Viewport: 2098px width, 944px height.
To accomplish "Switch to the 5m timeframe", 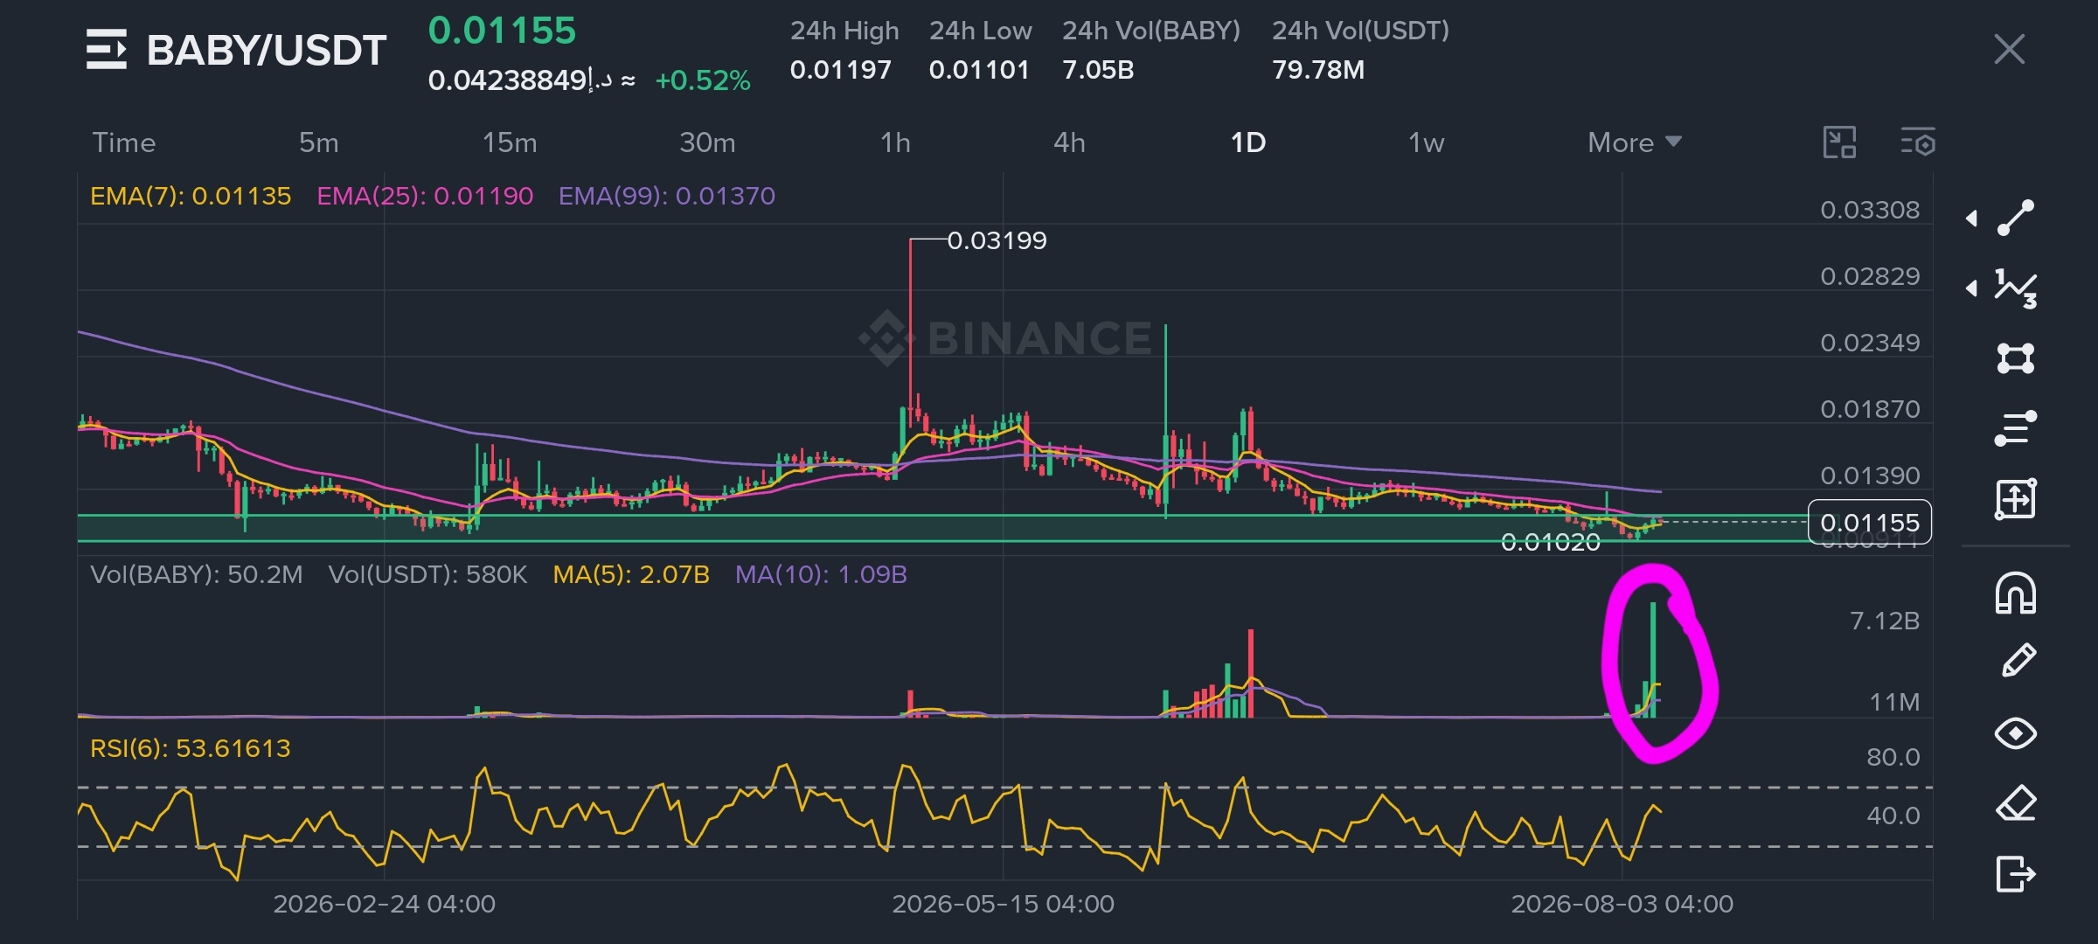I will tap(318, 142).
